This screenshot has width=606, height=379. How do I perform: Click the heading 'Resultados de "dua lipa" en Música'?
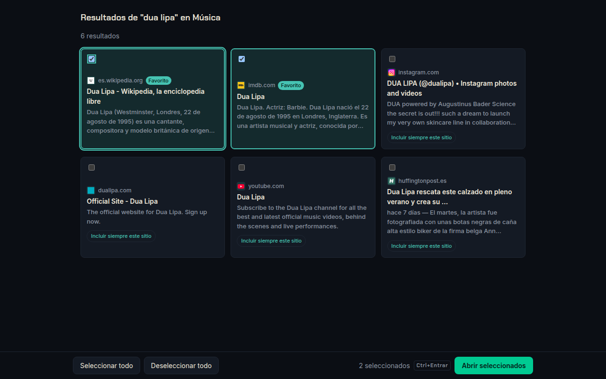tap(151, 18)
